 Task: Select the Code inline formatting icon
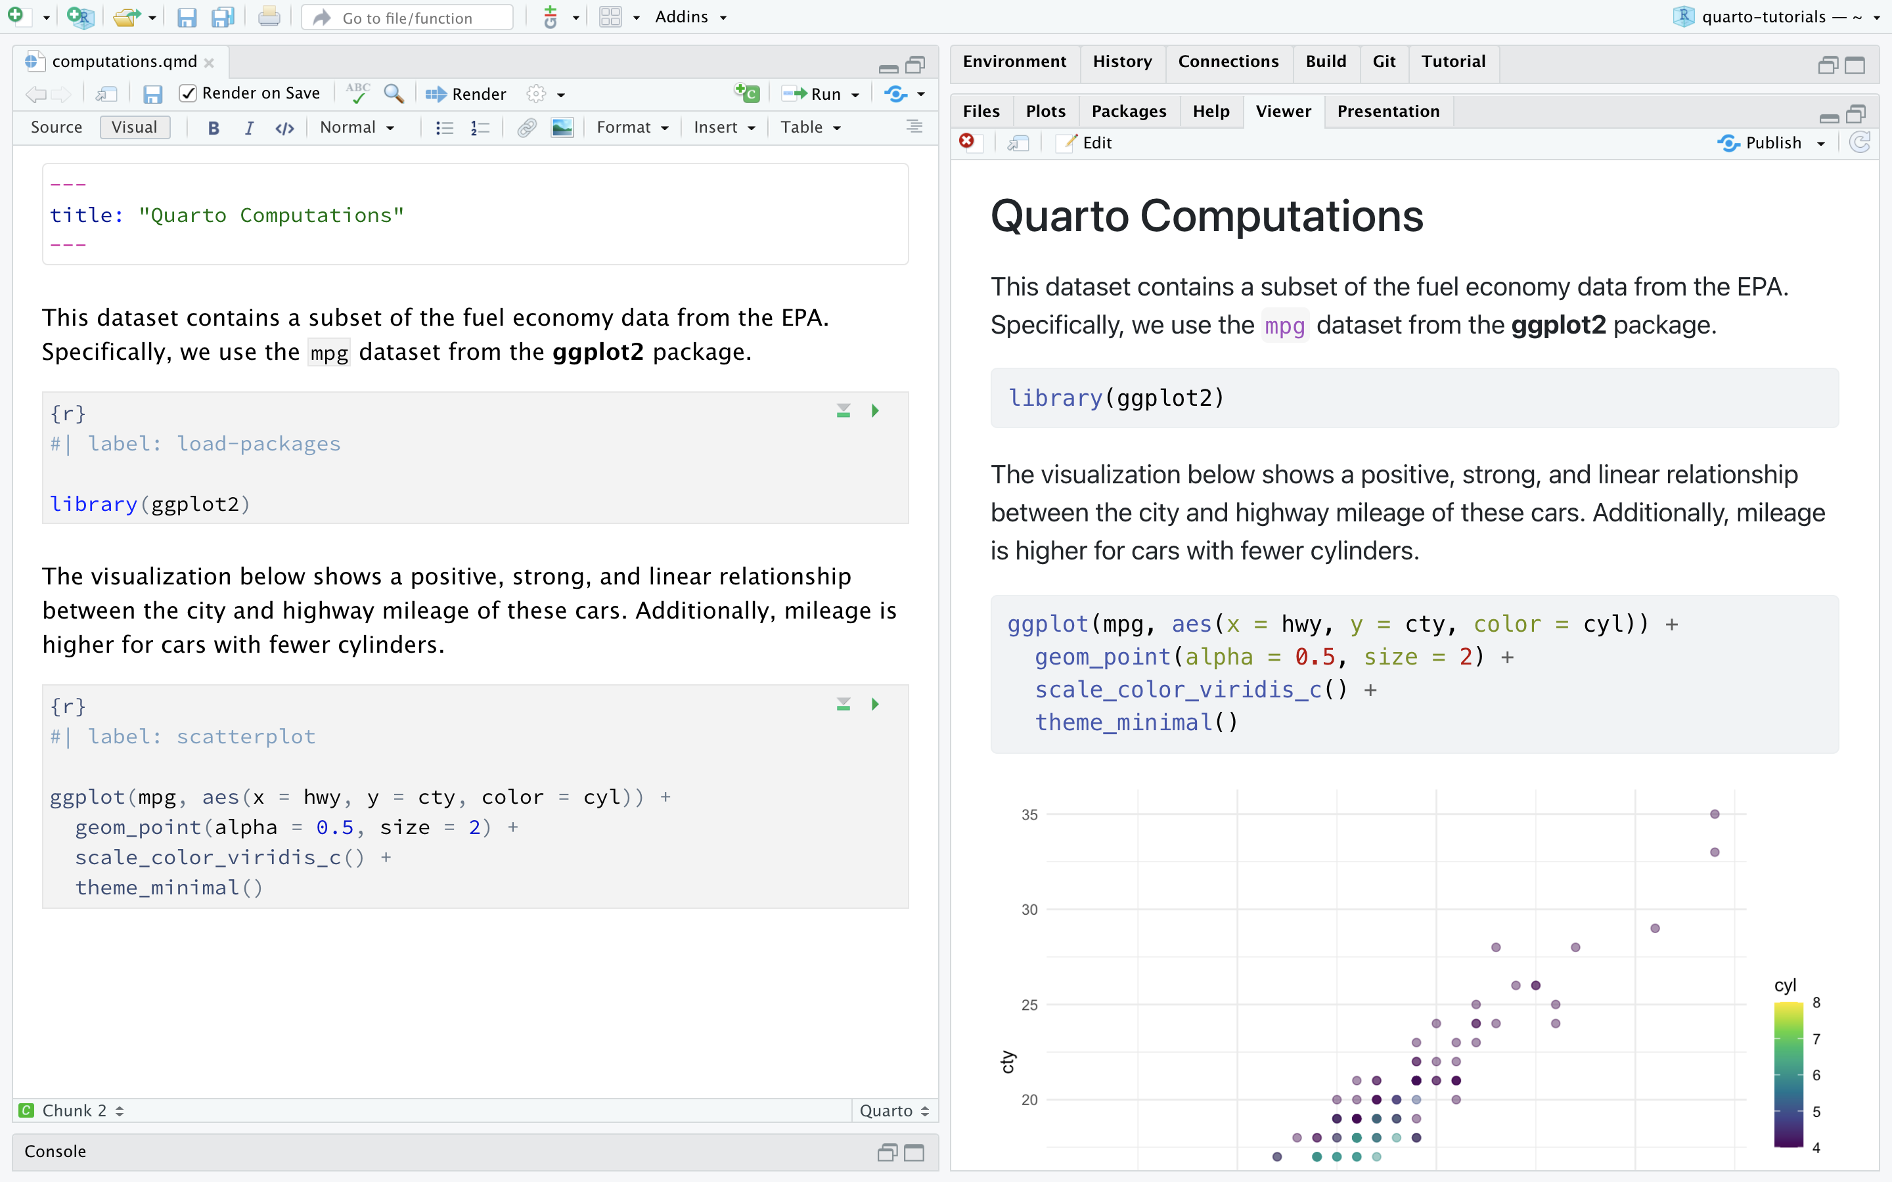coord(283,128)
